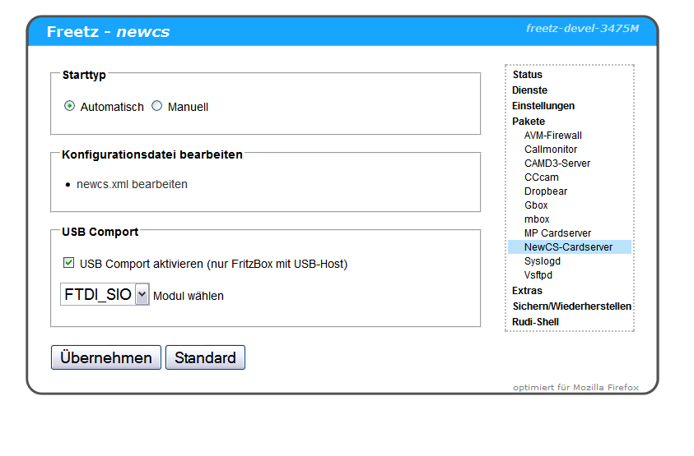Viewport: 694px width, 456px height.
Task: Open Einstellungen in the sidebar
Action: [x=543, y=106]
